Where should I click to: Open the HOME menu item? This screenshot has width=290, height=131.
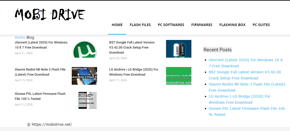click(117, 25)
